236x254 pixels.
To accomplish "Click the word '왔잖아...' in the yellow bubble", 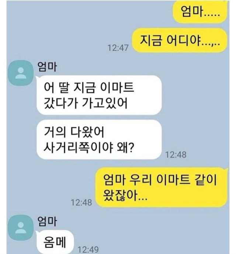I will point(125,195).
